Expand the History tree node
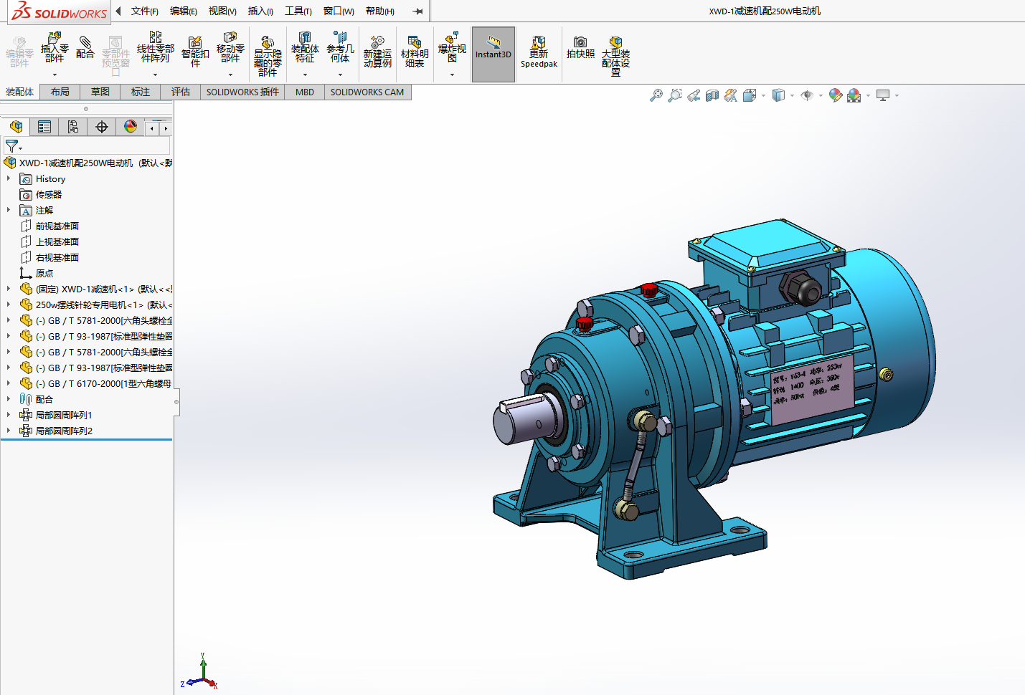 9,178
